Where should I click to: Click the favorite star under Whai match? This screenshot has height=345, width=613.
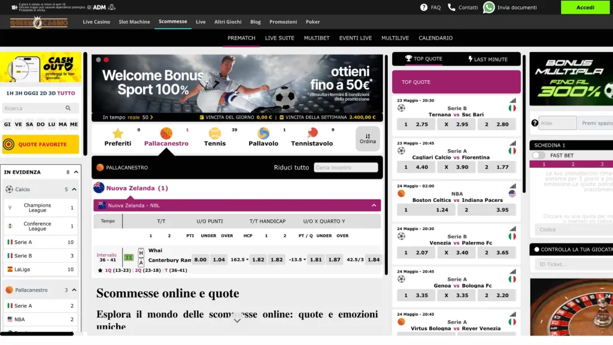coord(100,270)
